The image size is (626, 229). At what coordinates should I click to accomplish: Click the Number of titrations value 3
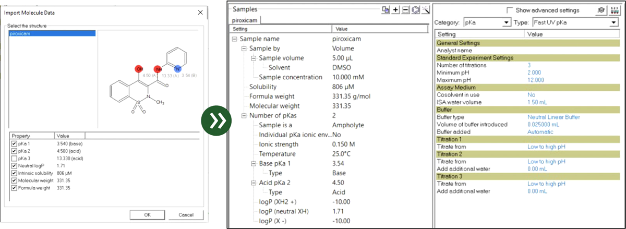529,65
